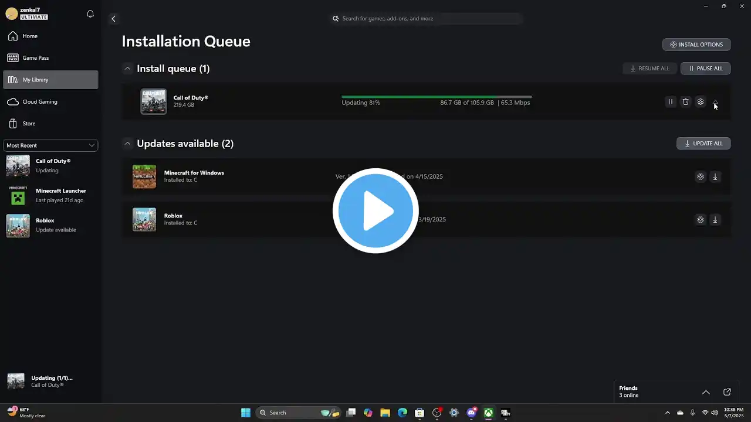Click the search games input field
Viewport: 751px width, 422px height.
coord(426,19)
